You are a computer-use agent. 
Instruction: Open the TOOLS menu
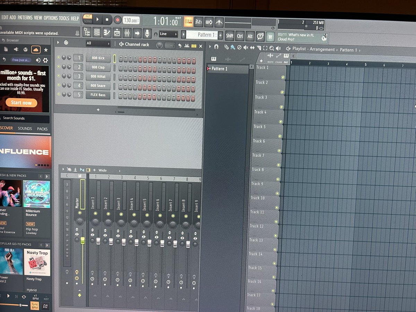[x=64, y=18]
